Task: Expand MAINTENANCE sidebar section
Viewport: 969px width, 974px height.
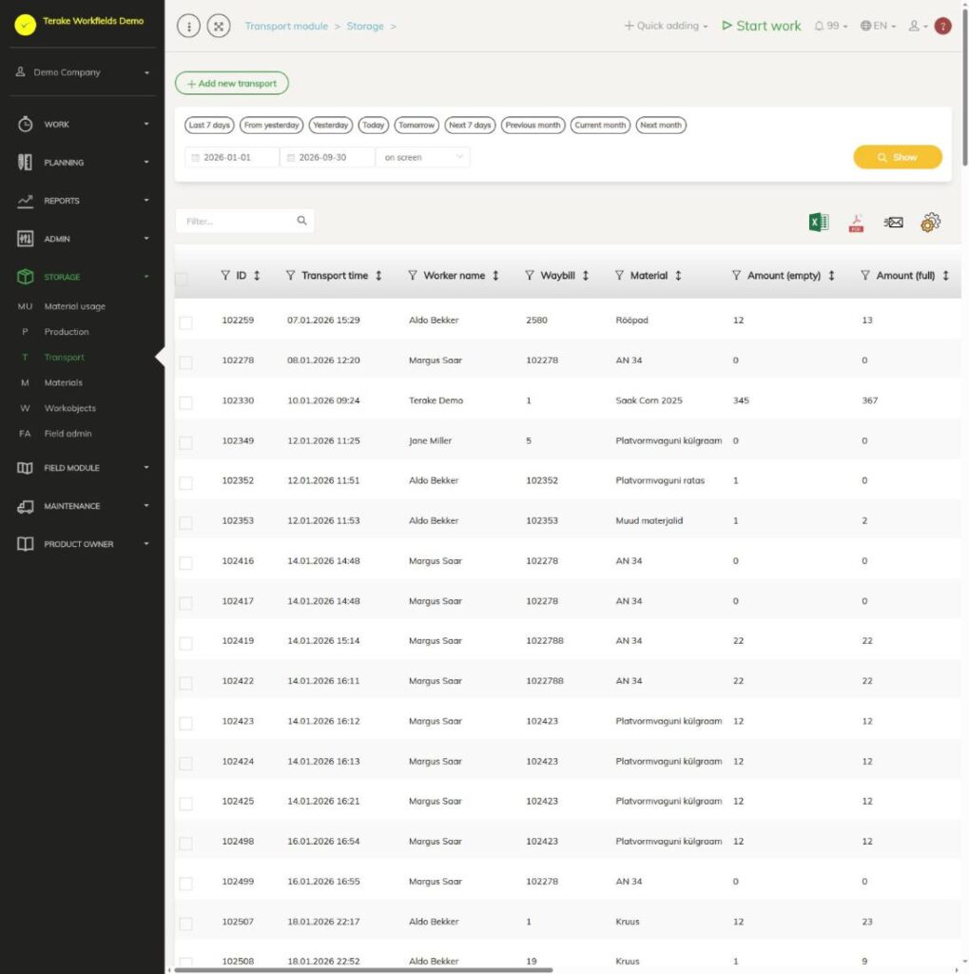Action: (x=82, y=506)
